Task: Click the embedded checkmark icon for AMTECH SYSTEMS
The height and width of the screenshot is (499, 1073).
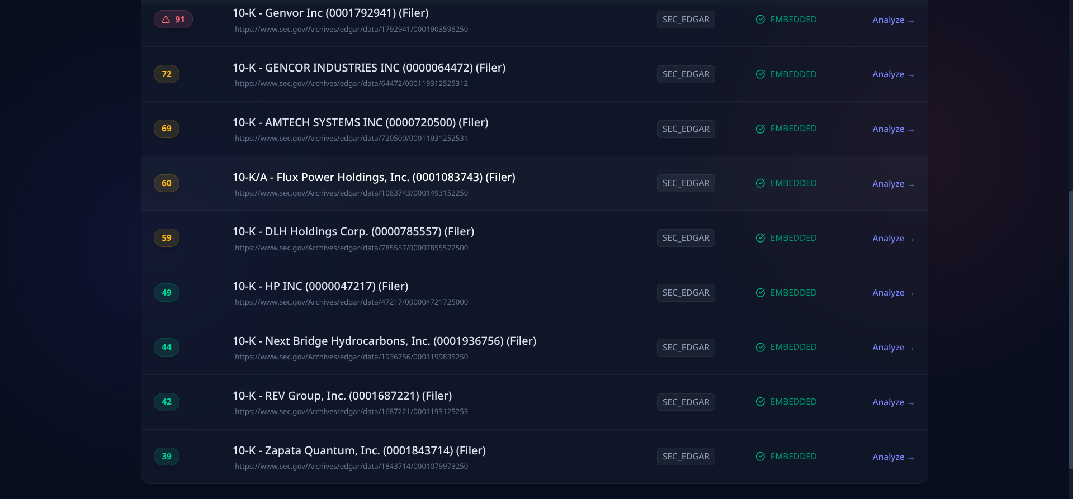Action: (x=760, y=129)
